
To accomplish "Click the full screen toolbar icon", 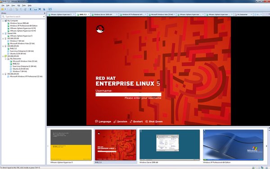I will (40, 9).
